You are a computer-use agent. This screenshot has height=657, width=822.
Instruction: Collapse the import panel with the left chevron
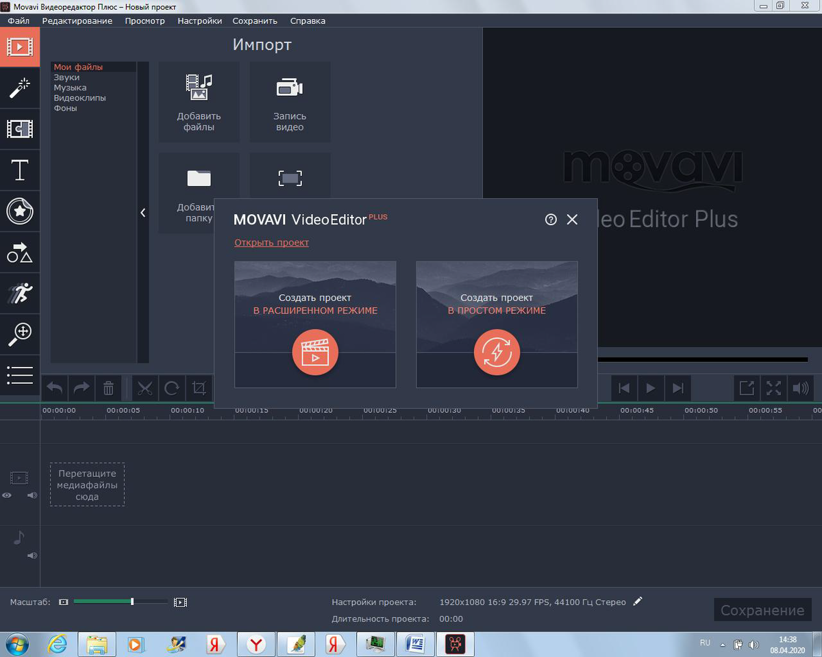[x=143, y=213]
